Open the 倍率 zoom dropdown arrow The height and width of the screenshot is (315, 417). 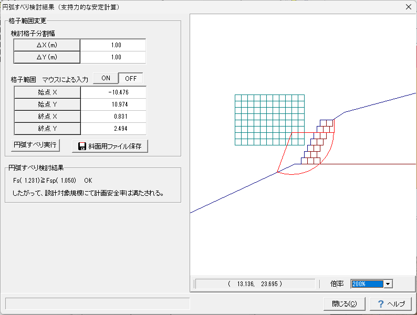click(388, 283)
